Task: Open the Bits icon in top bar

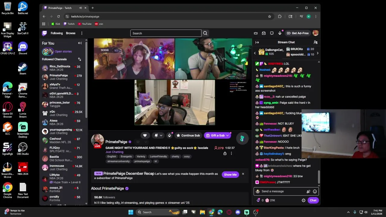Action: pos(280,33)
